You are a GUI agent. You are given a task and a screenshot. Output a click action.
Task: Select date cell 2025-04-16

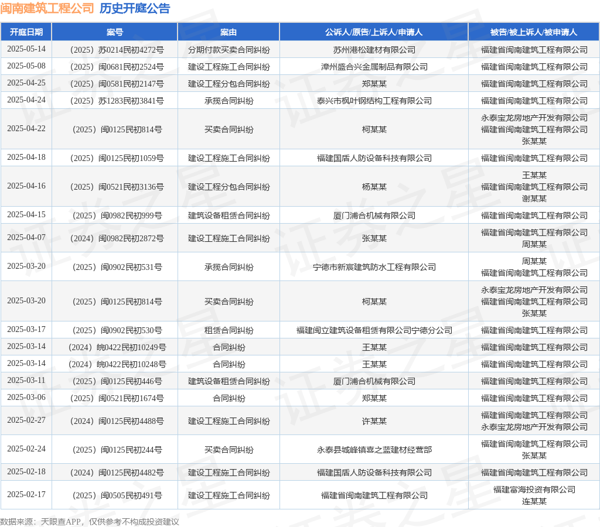pos(26,186)
